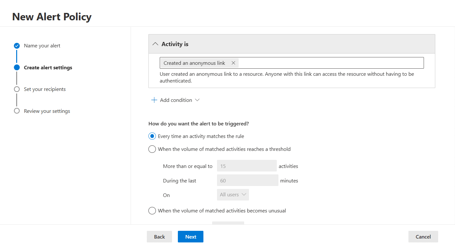Image resolution: width=455 pixels, height=245 pixels.
Task: Click the Next button
Action: click(190, 237)
